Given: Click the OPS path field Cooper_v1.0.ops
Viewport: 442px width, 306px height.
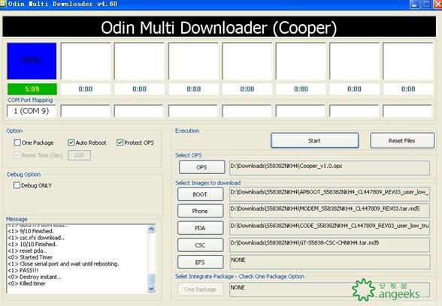Looking at the screenshot, I should (329, 168).
